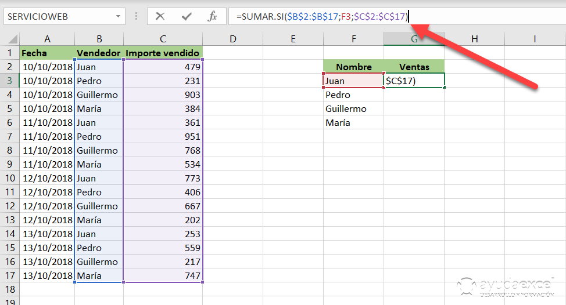Select empty cell G4 beside Pedro
The height and width of the screenshot is (305, 566).
pyautogui.click(x=414, y=95)
